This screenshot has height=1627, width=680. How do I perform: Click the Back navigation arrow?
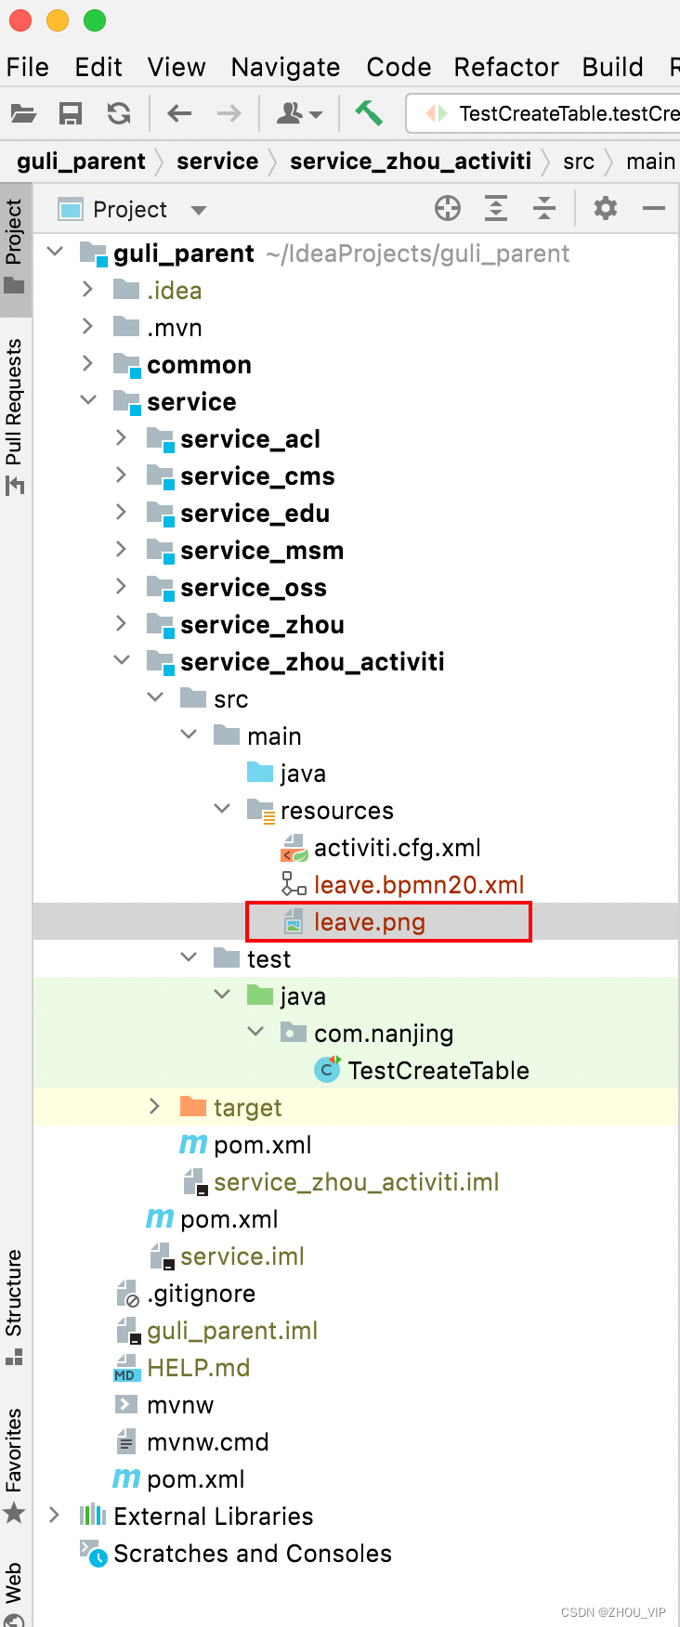pos(179,113)
